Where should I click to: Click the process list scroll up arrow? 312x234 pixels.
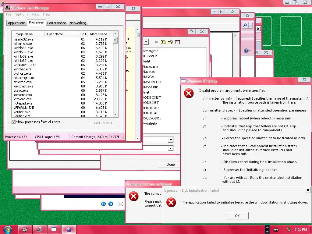coord(115,34)
